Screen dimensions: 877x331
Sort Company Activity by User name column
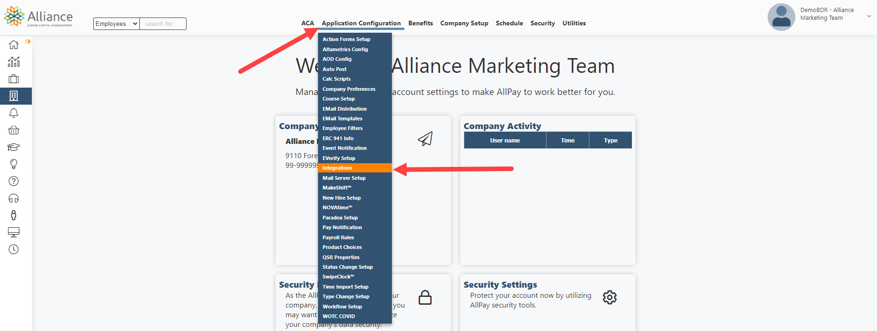tap(505, 140)
